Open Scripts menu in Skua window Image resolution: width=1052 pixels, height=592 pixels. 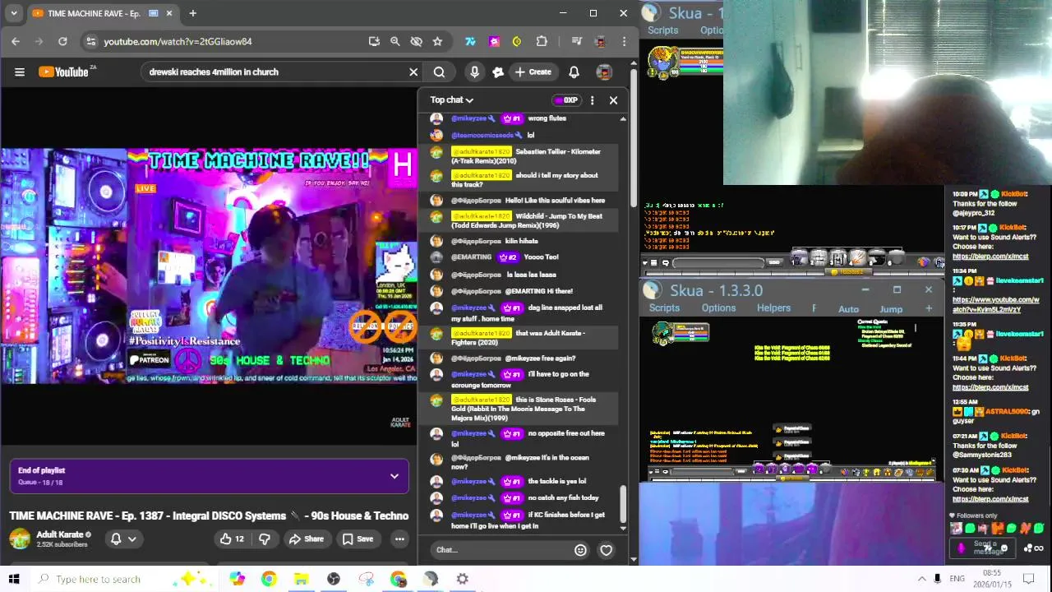tap(664, 308)
